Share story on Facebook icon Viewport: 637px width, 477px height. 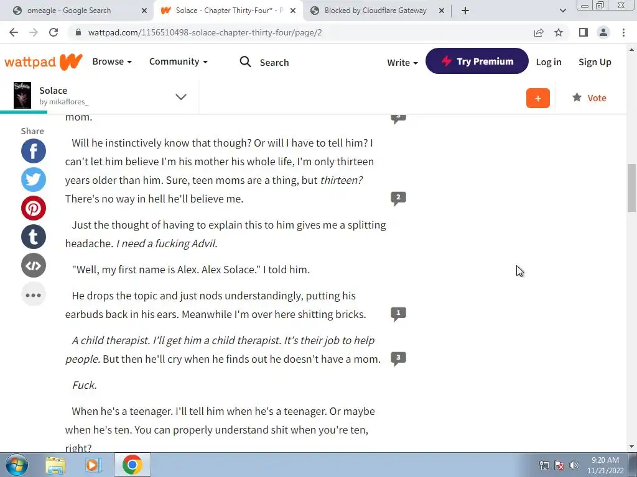[x=34, y=151]
